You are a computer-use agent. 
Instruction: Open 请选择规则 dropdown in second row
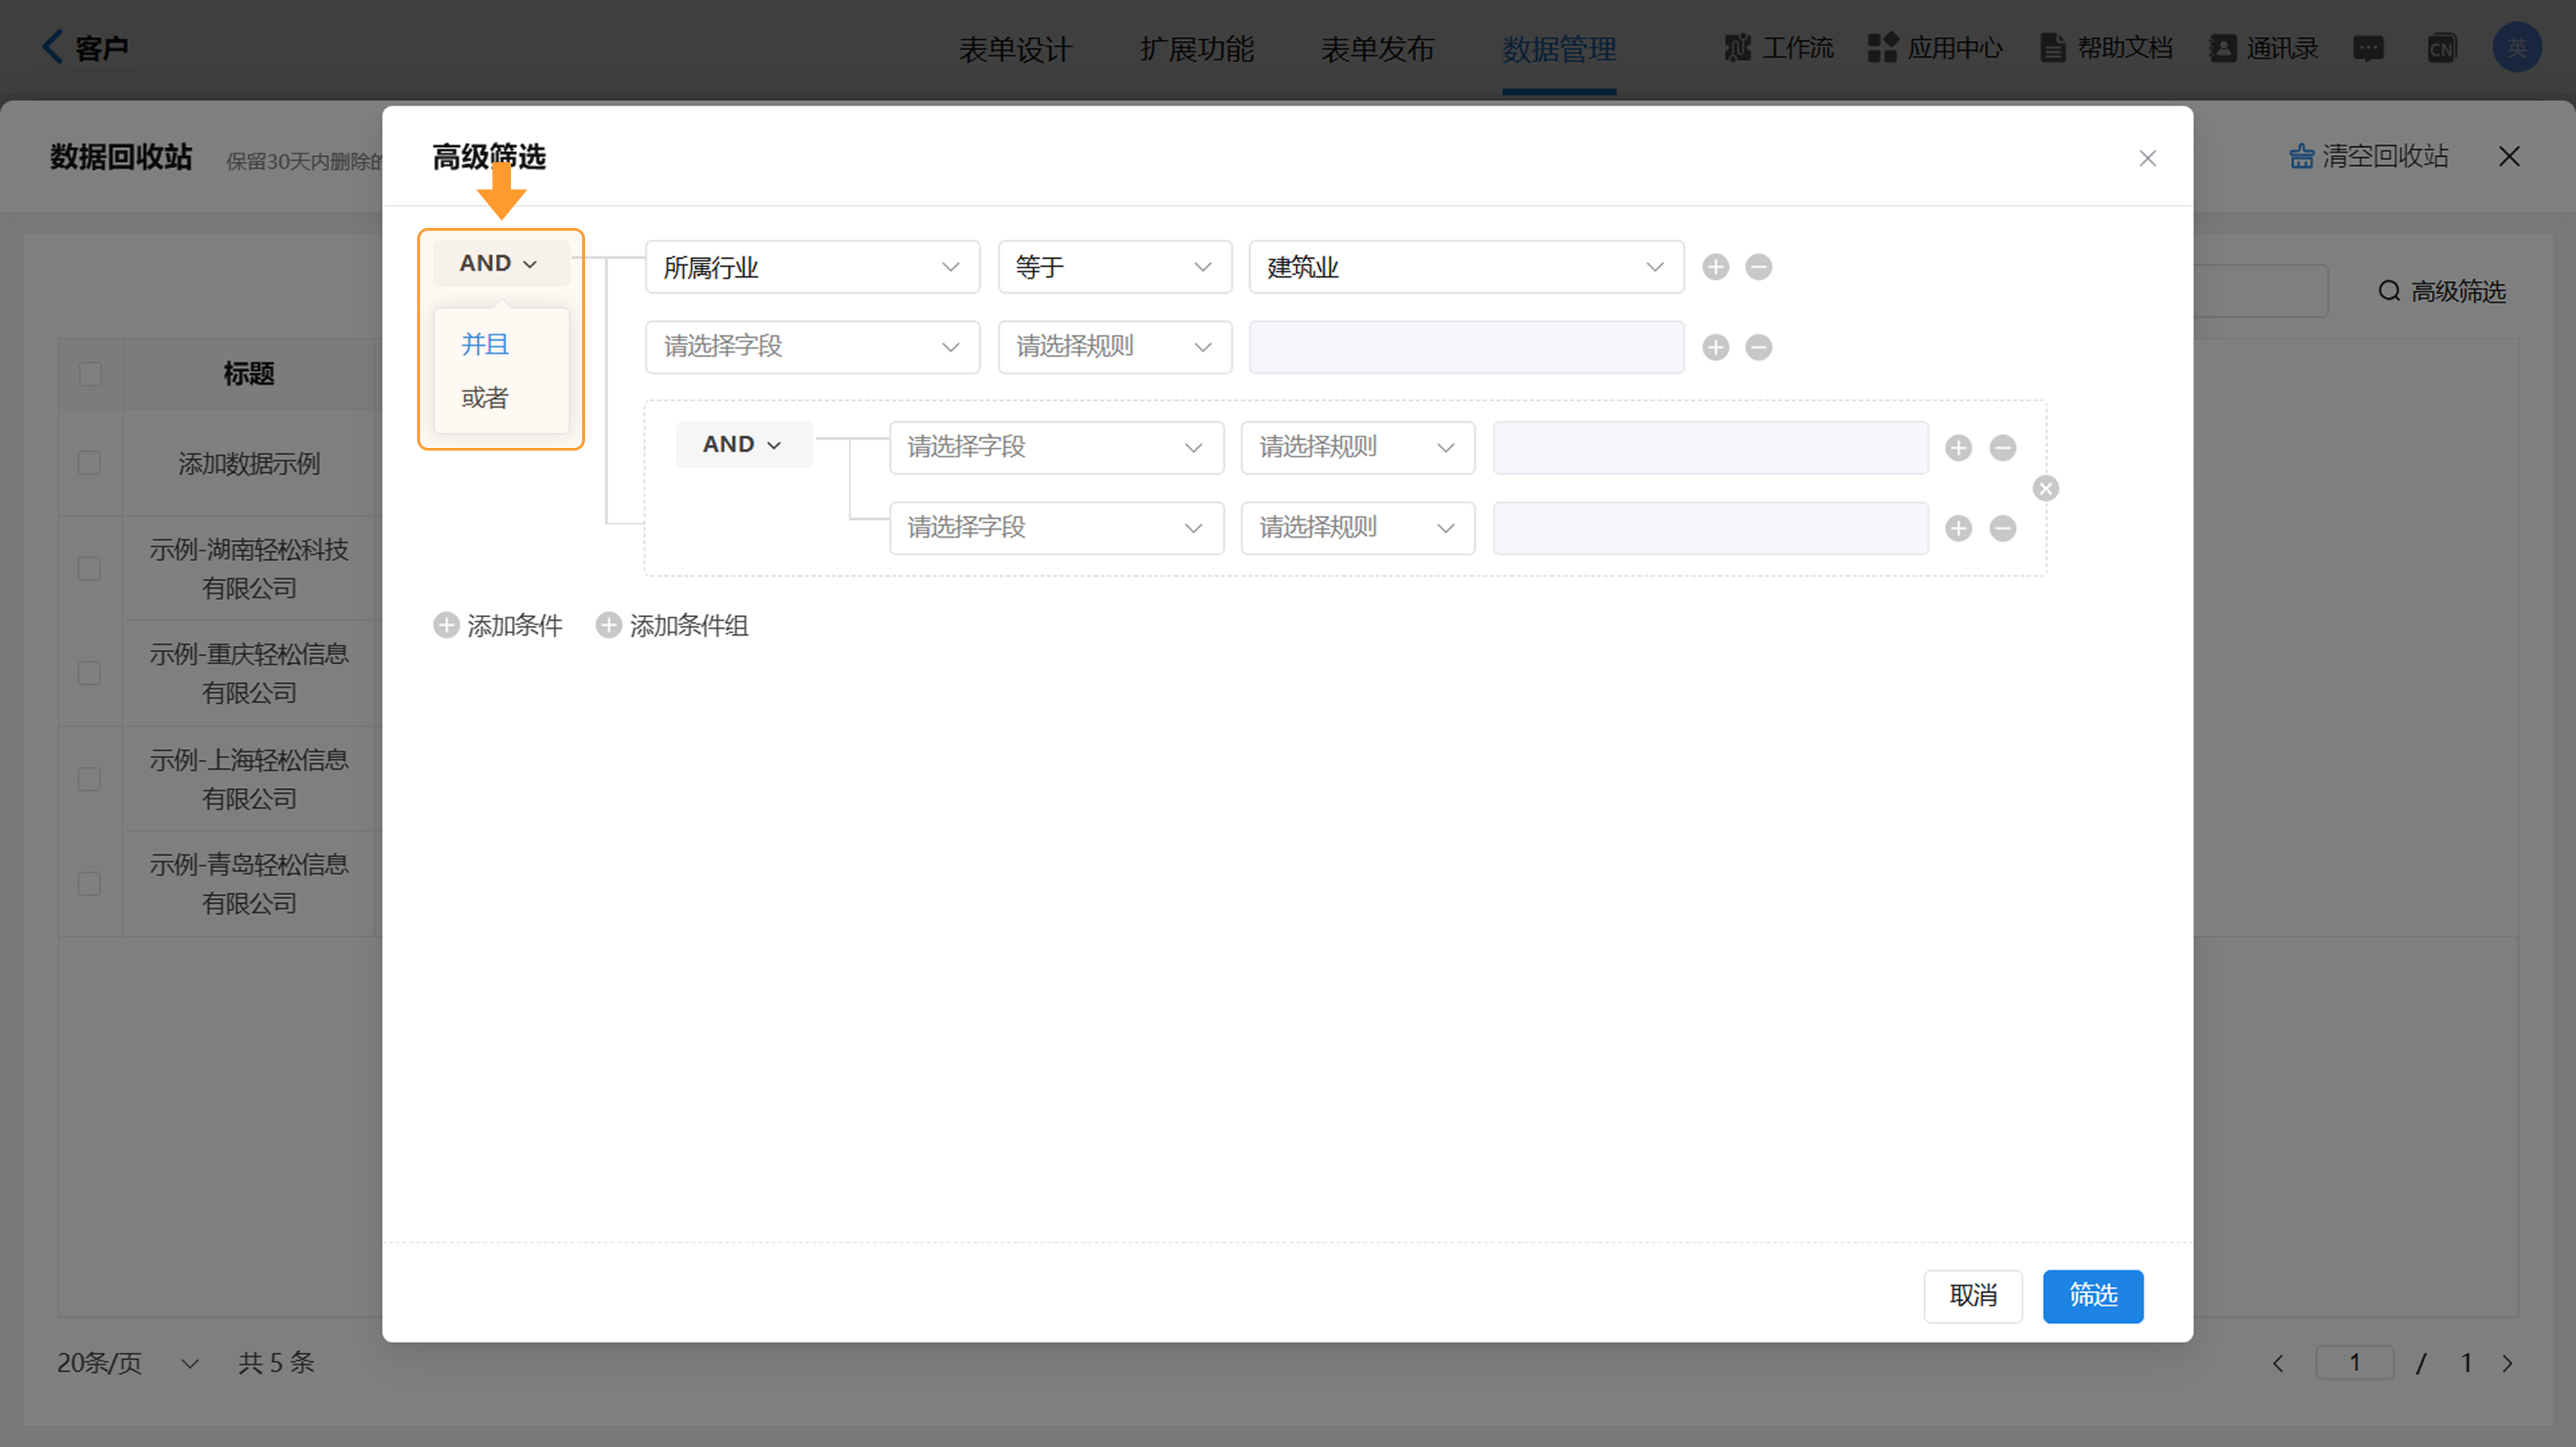1115,347
